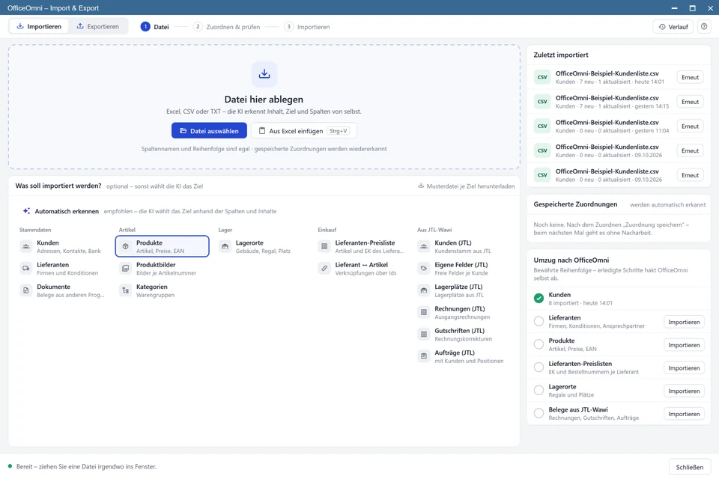This screenshot has height=479, width=719.
Task: Click Erneut for the gestern 14:15 import
Action: [690, 102]
